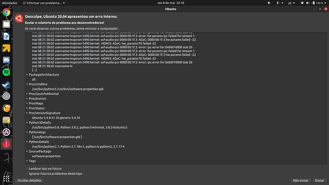Click the "[...]" truncated log marker
The height and width of the screenshot is (185, 329).
point(34,70)
